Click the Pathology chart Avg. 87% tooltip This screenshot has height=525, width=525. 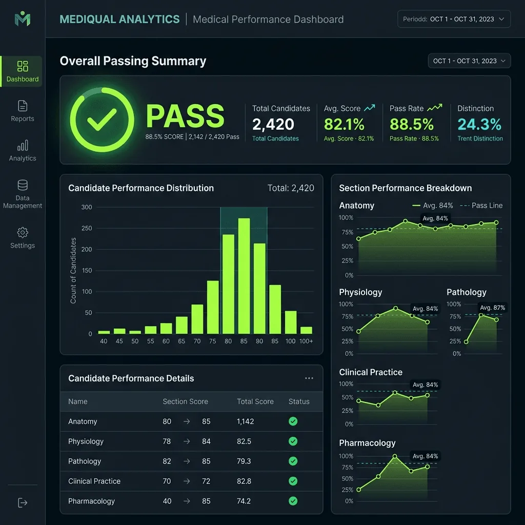[492, 308]
